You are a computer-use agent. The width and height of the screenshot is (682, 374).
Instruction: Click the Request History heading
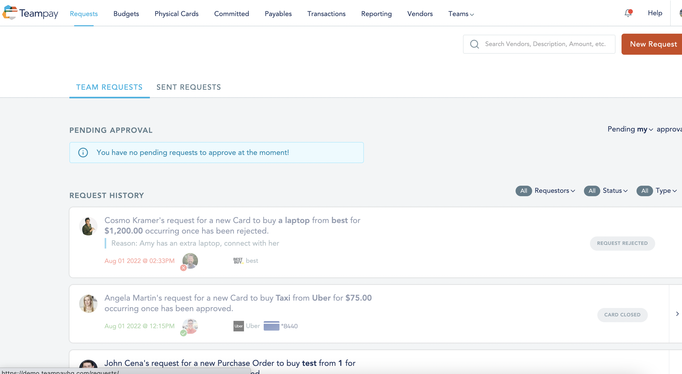(107, 195)
